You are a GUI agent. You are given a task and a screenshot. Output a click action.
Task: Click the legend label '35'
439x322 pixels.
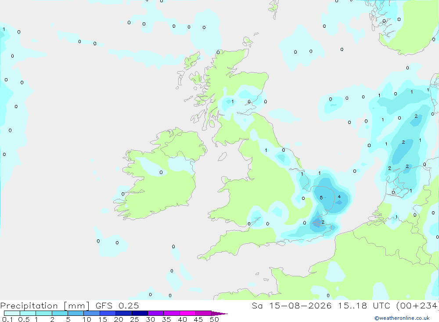click(x=166, y=319)
